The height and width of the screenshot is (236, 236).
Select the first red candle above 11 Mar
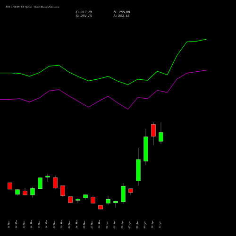pyautogui.click(x=10, y=186)
